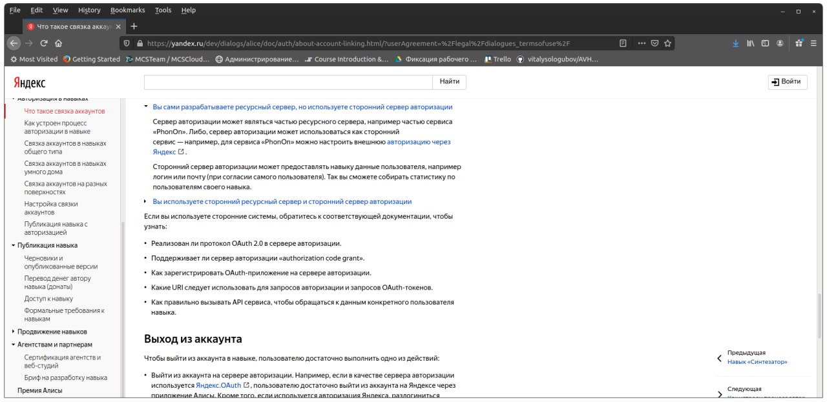Open the downloads panel
The width and height of the screenshot is (827, 402).
tap(735, 43)
